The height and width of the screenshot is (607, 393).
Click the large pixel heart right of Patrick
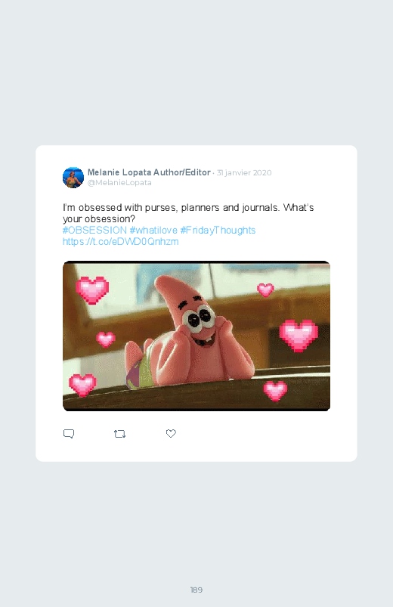click(299, 336)
